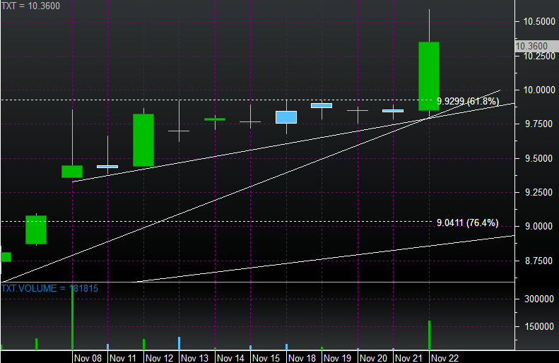Click the 10.5000 price axis label

click(536, 22)
